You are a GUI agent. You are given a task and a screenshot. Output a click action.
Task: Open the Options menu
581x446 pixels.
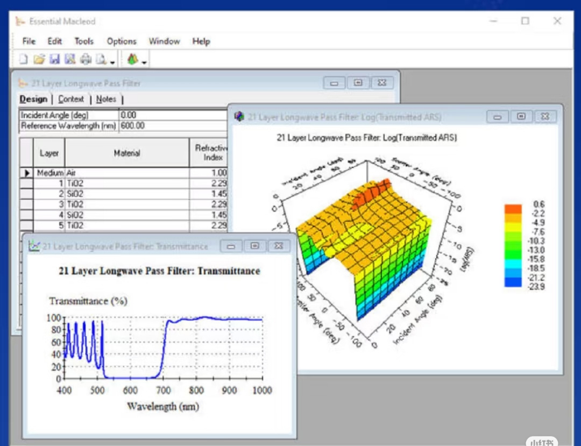point(122,41)
